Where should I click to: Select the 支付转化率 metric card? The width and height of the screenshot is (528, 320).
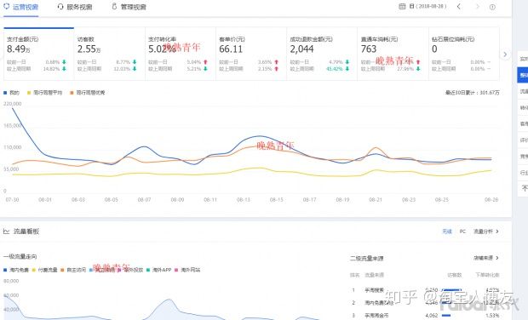[181, 54]
